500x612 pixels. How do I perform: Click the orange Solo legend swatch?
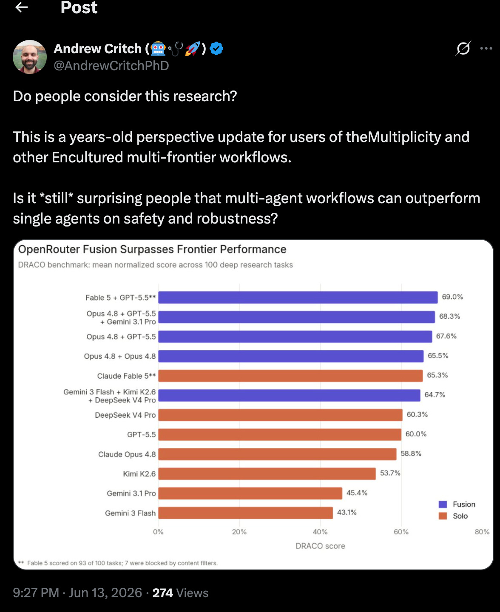point(443,516)
